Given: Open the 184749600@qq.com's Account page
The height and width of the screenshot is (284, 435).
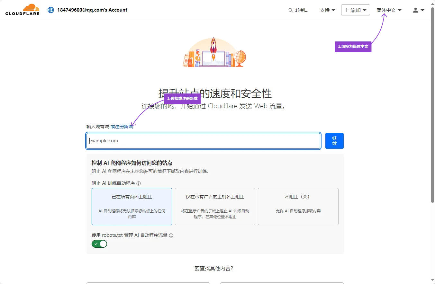Looking at the screenshot, I should point(92,10).
